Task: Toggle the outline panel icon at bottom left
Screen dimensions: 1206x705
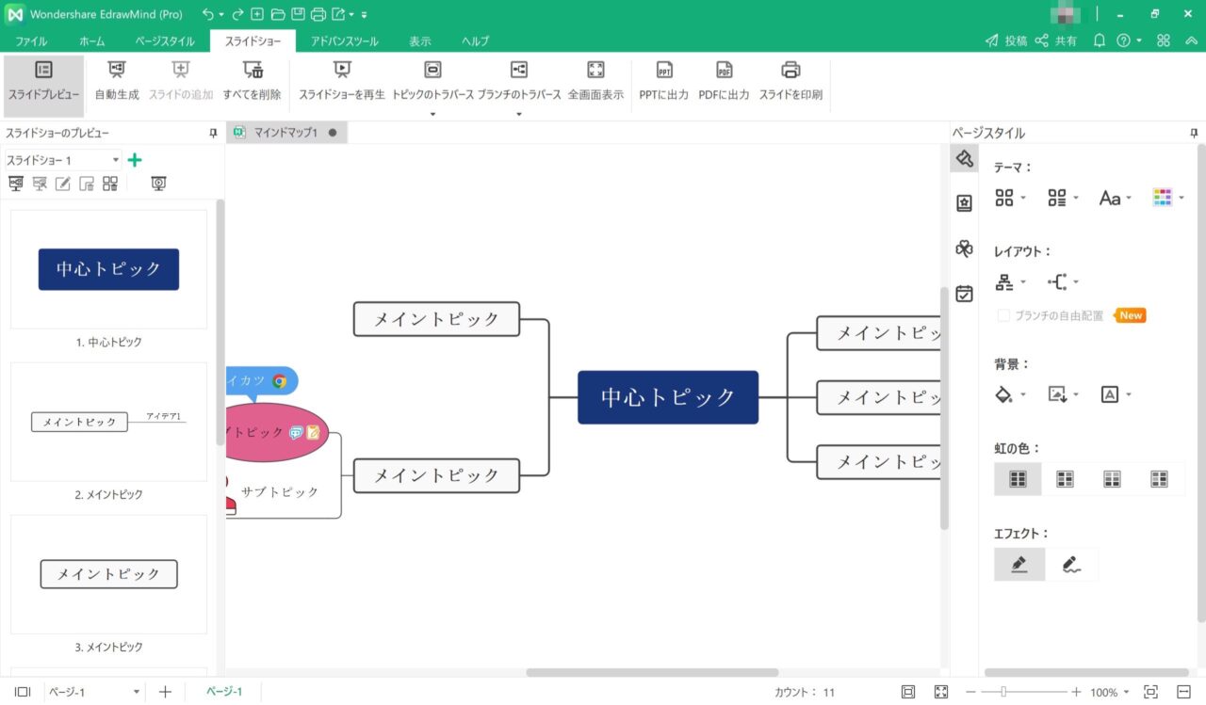Action: pyautogui.click(x=23, y=692)
